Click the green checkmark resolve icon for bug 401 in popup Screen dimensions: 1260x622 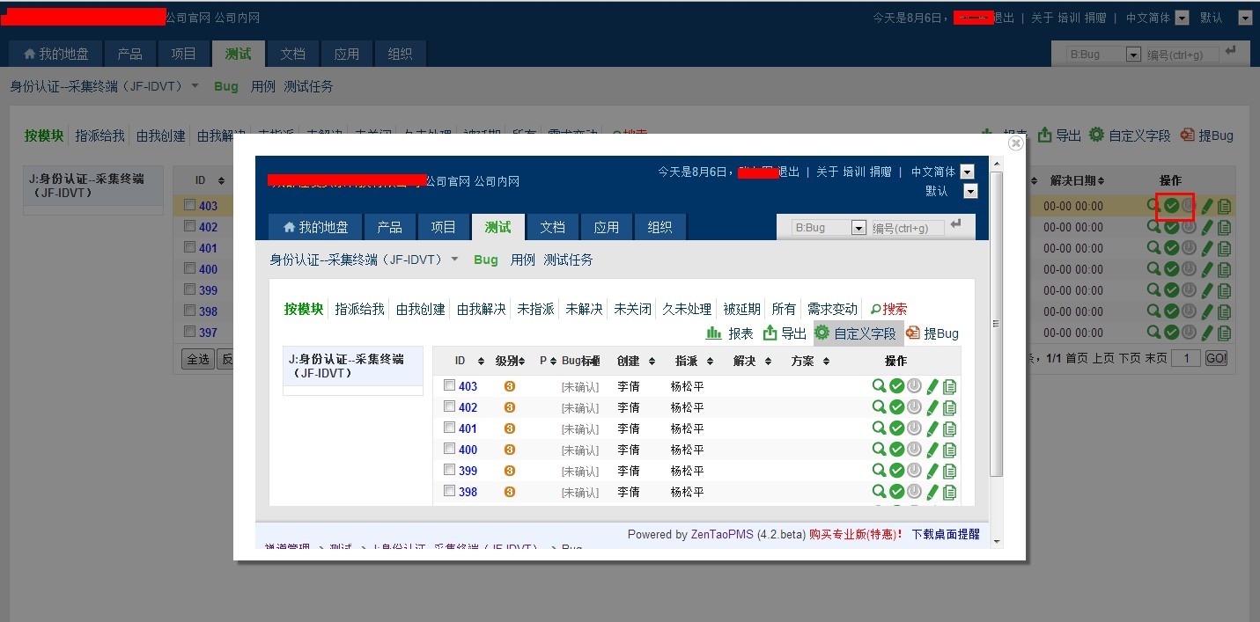click(896, 428)
